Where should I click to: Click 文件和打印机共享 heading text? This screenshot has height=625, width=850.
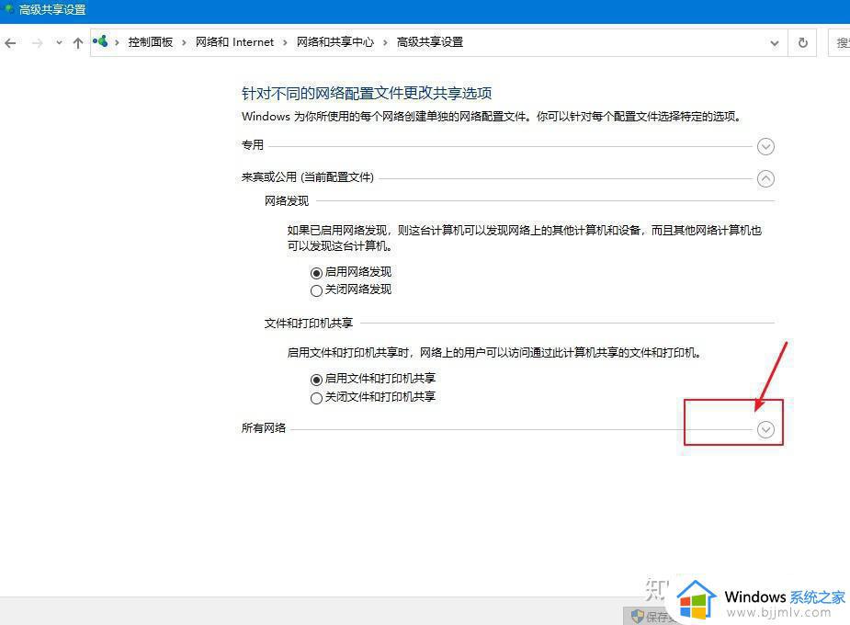(309, 324)
